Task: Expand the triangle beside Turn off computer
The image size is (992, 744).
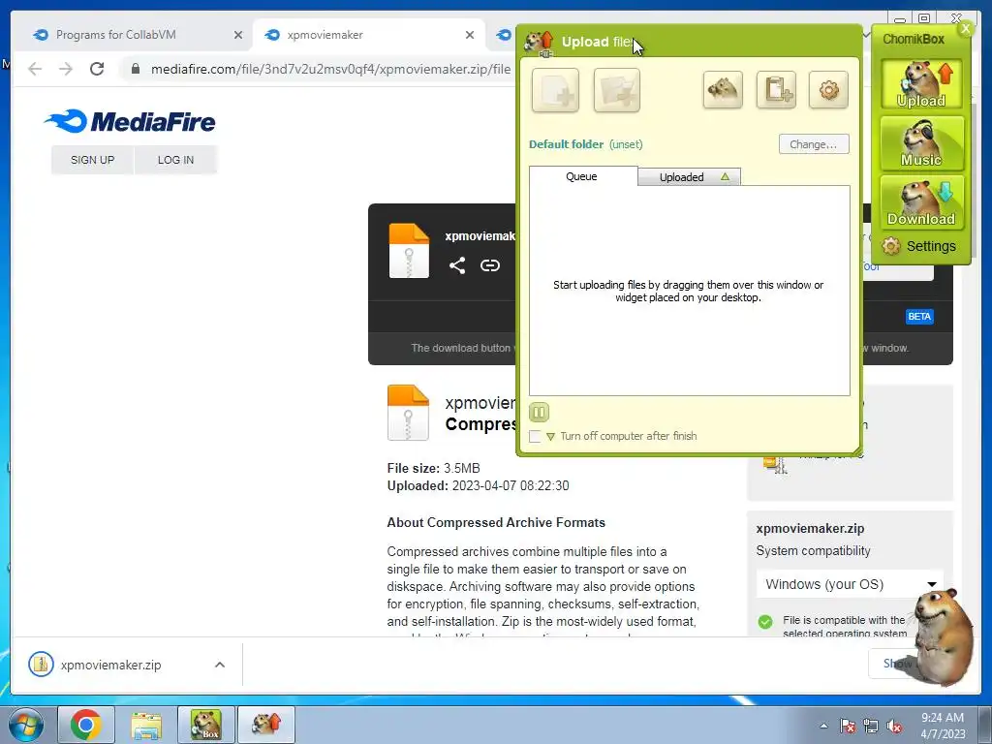Action: pyautogui.click(x=550, y=437)
